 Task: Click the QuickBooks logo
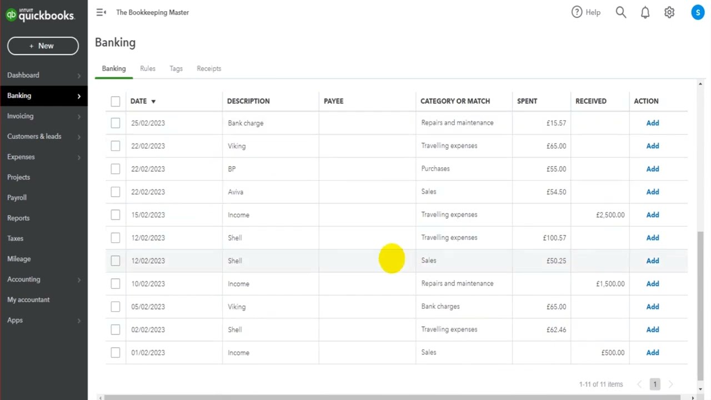tap(39, 14)
